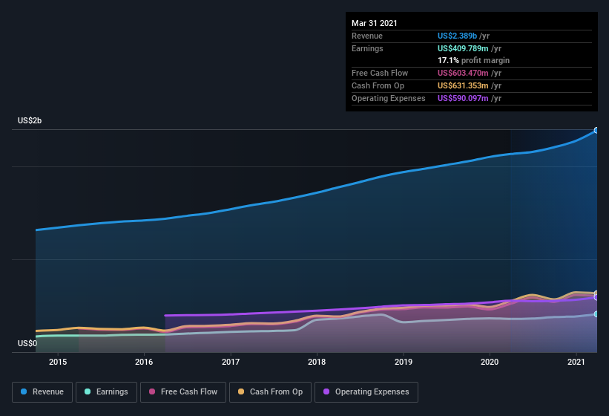Click the 2021 x-axis label
Screen dimensions: 609x416
point(576,362)
